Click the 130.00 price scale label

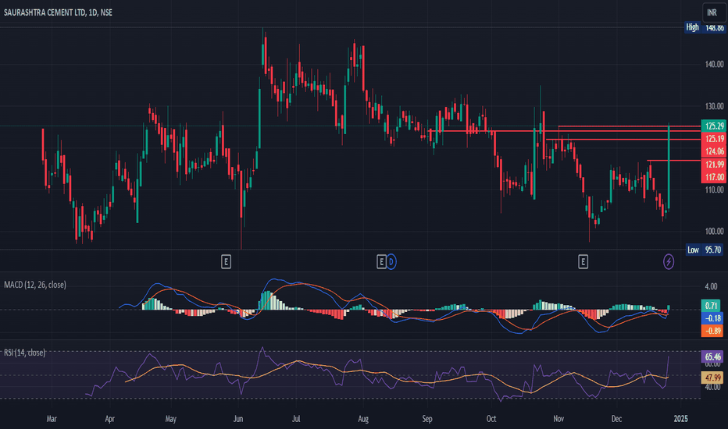click(x=714, y=106)
